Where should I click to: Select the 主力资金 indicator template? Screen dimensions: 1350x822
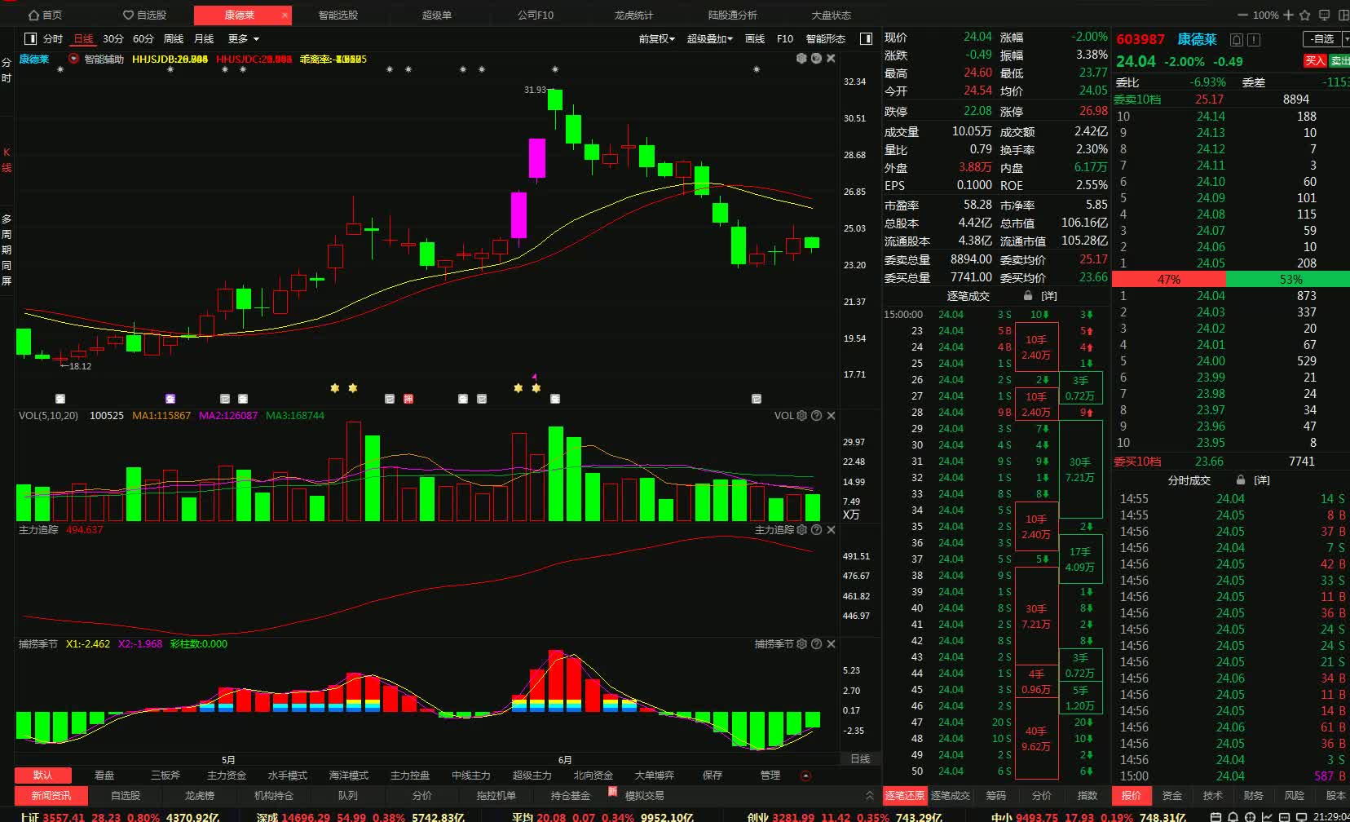pyautogui.click(x=227, y=775)
